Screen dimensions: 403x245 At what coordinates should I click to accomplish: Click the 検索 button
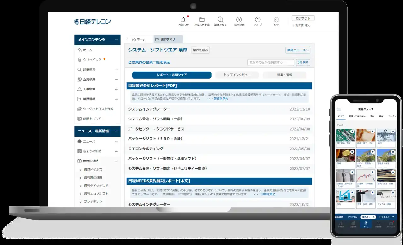[303, 62]
